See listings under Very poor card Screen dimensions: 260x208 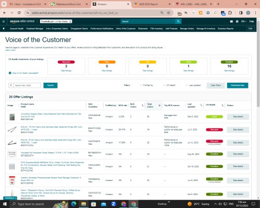[x=66, y=71]
